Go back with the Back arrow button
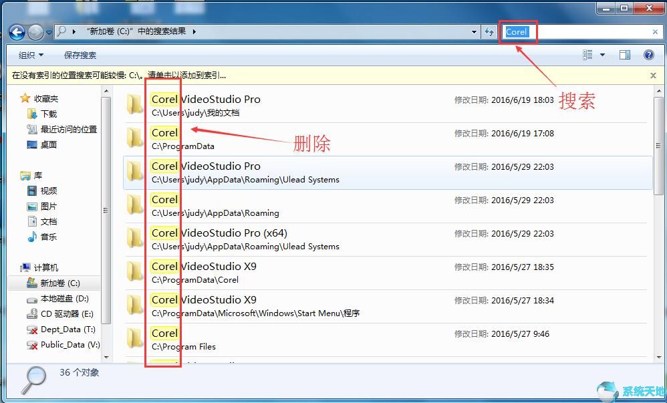The image size is (667, 403). 17,32
